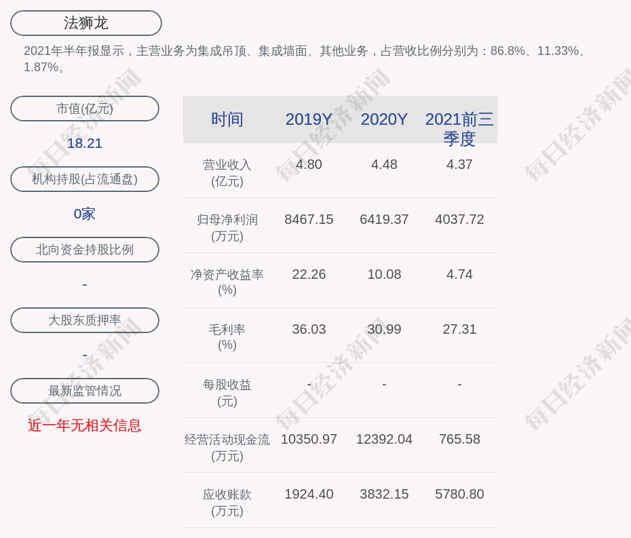The image size is (631, 538).
Task: Select the 2021前三季度 column header
Action: point(459,128)
